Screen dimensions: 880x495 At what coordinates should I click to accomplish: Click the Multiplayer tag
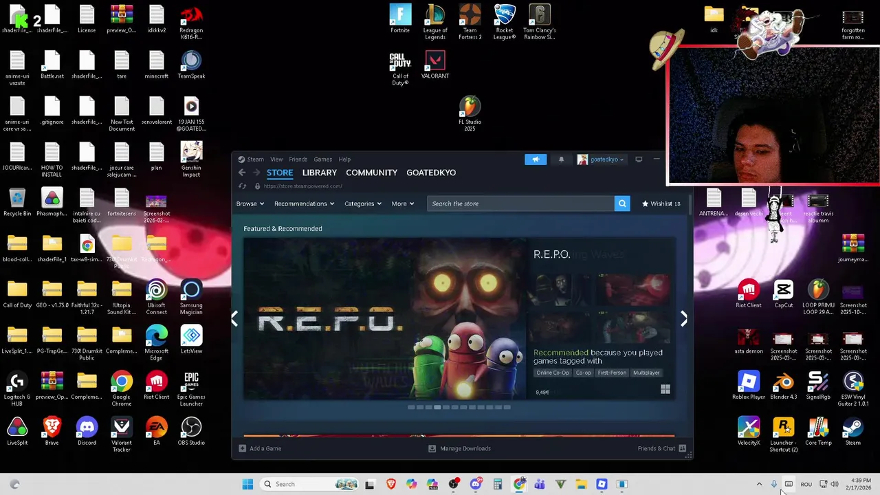[x=646, y=373]
